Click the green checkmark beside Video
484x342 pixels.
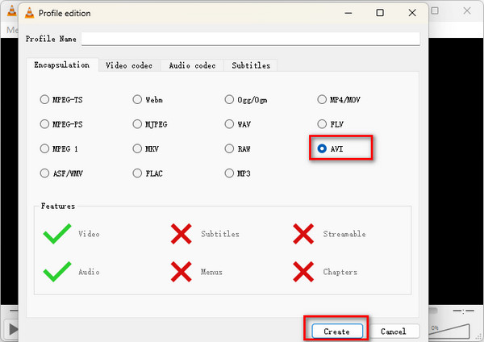[x=57, y=234]
